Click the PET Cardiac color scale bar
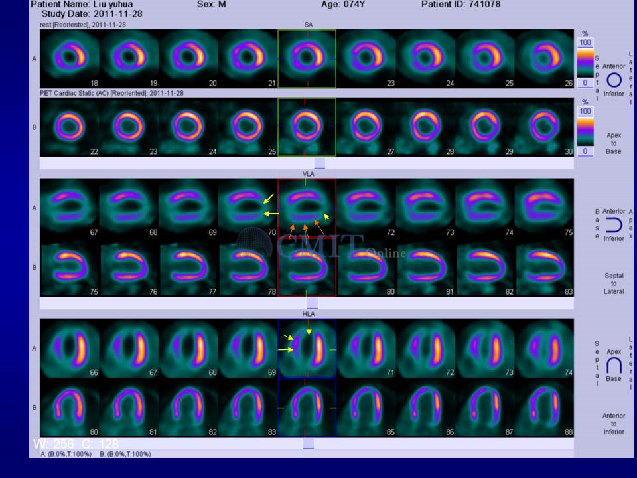Screen dimensions: 637x478 tap(585, 131)
